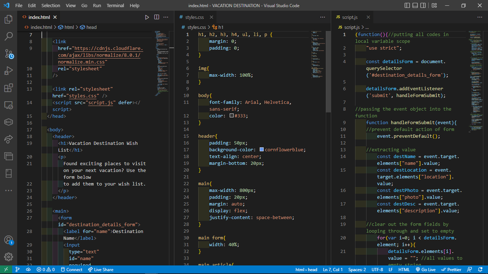Open the Extensions view
Viewport: 488px width, 274px height.
(x=9, y=88)
